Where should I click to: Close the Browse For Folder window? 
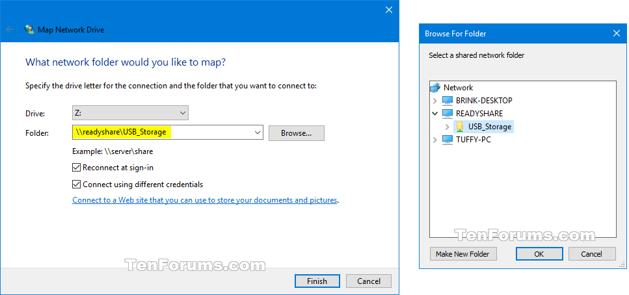coord(617,34)
